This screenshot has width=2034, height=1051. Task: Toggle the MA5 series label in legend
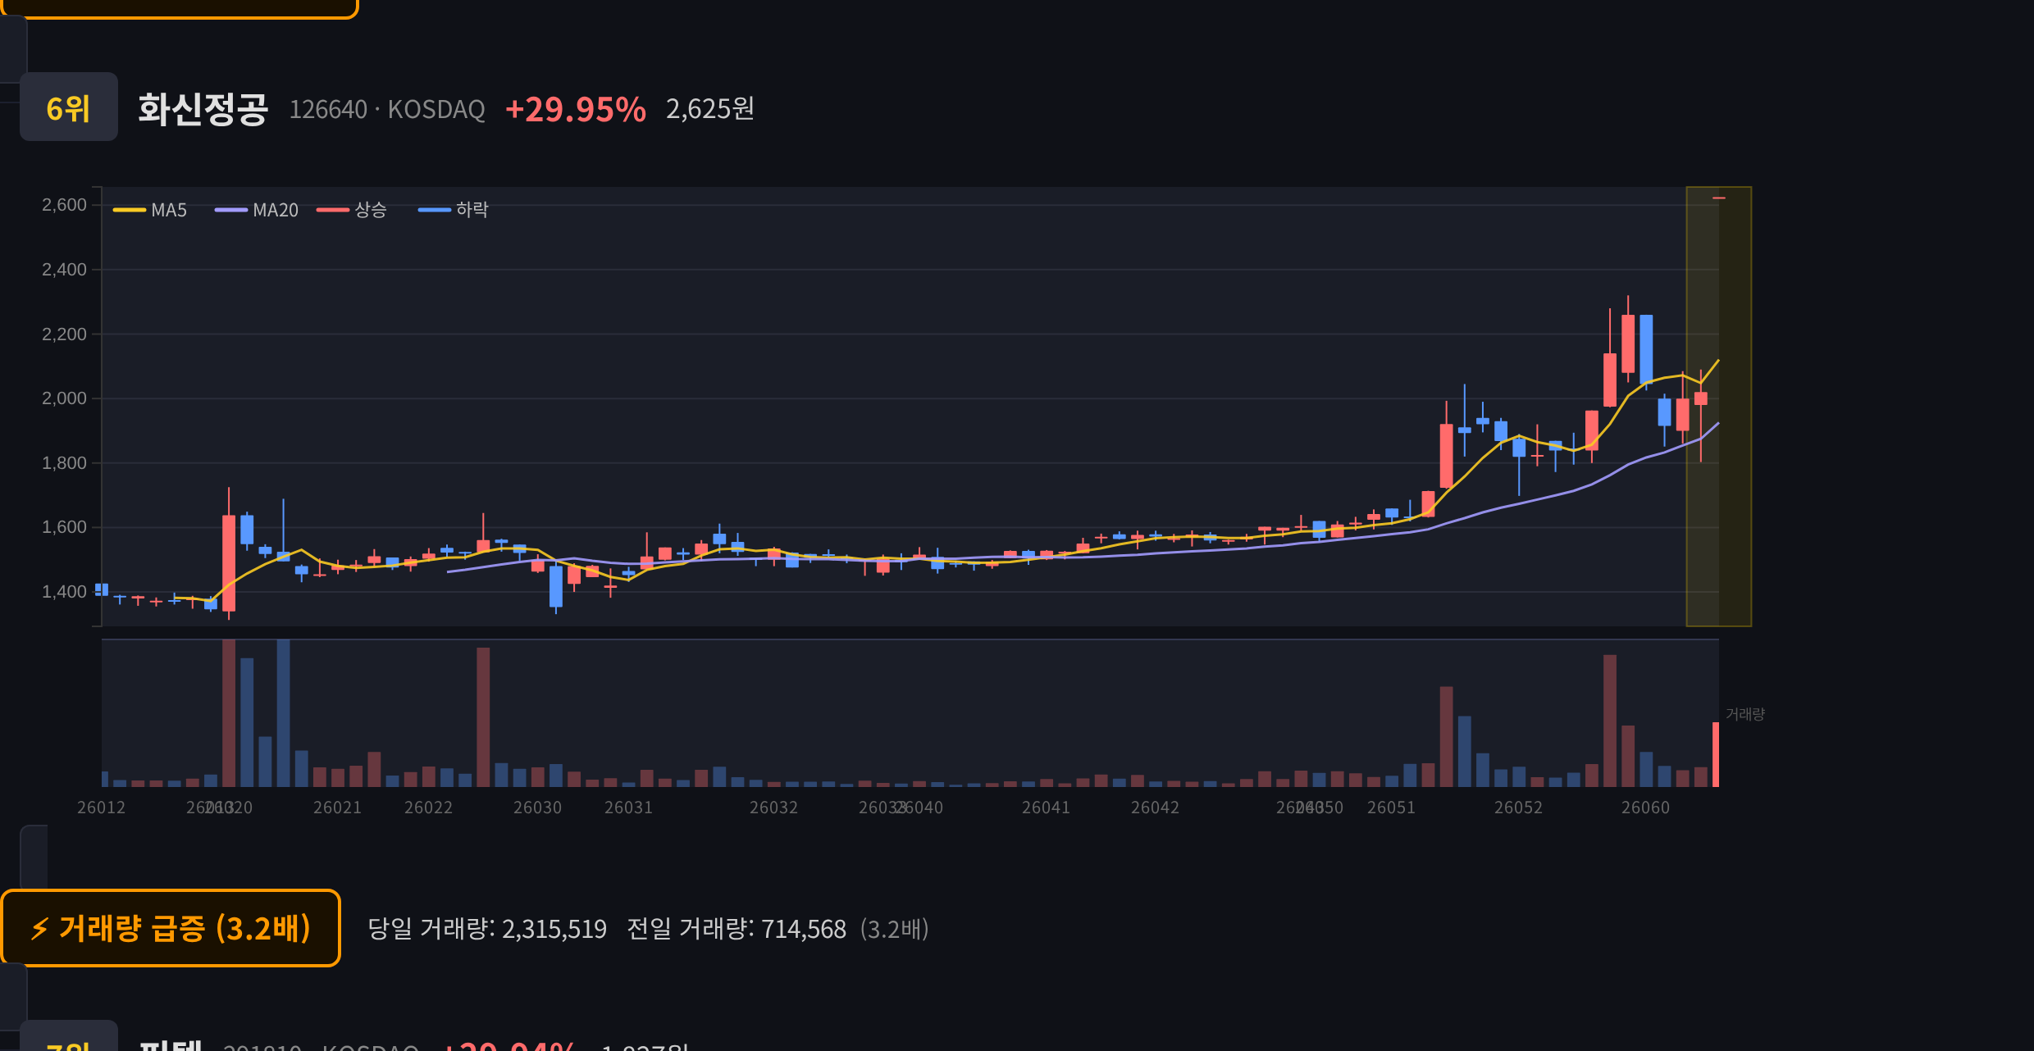pos(169,210)
